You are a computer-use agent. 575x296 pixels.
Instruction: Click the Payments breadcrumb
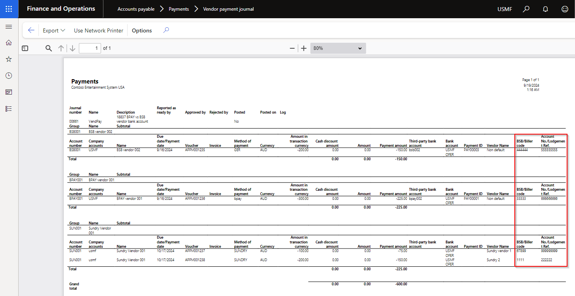[x=179, y=9]
